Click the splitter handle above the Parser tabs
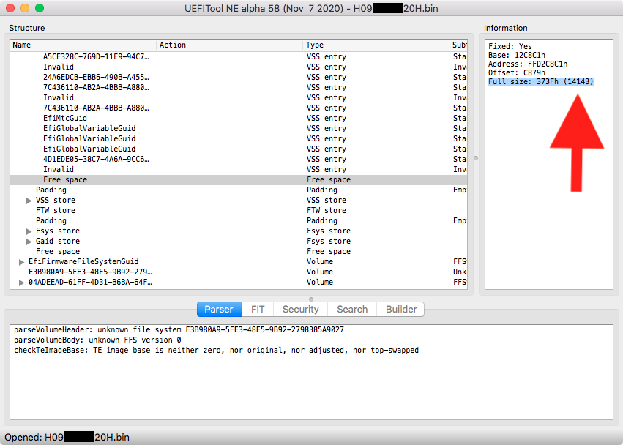 (311, 299)
